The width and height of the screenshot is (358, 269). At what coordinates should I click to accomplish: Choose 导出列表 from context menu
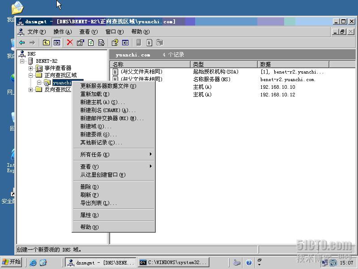coord(114,203)
